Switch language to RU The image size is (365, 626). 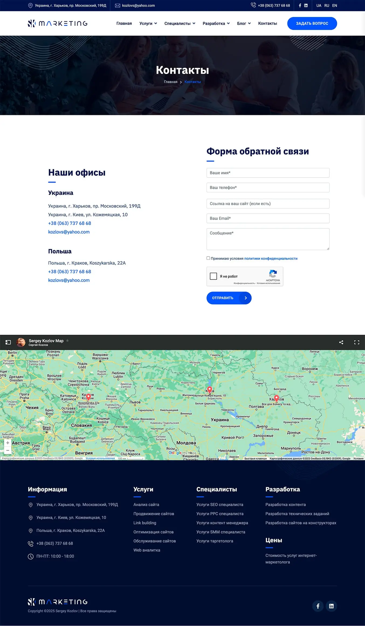click(x=327, y=5)
